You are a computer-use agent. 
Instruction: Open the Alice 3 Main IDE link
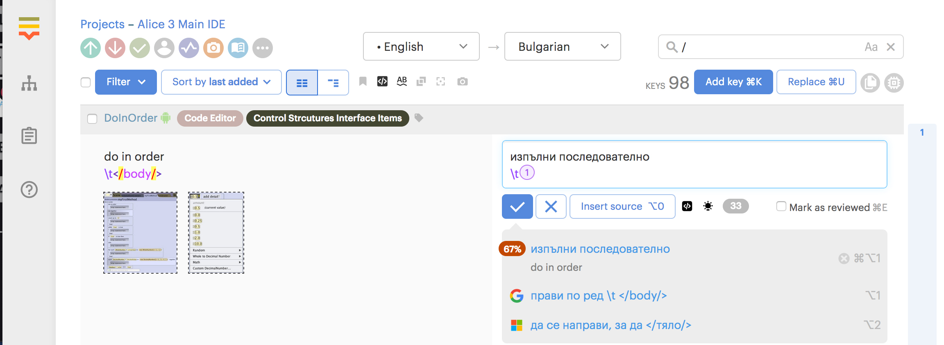(182, 24)
